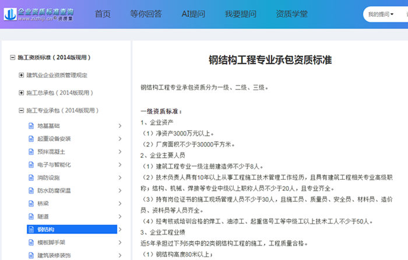Select the 地基基础 tree item
Image resolution: width=408 pixels, height=260 pixels.
48,126
